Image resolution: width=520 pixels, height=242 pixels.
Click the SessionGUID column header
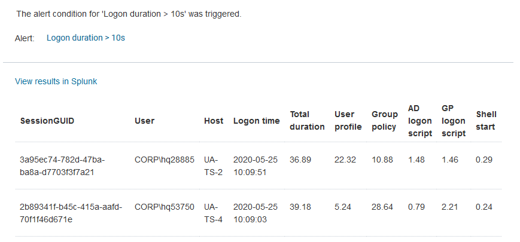(47, 121)
